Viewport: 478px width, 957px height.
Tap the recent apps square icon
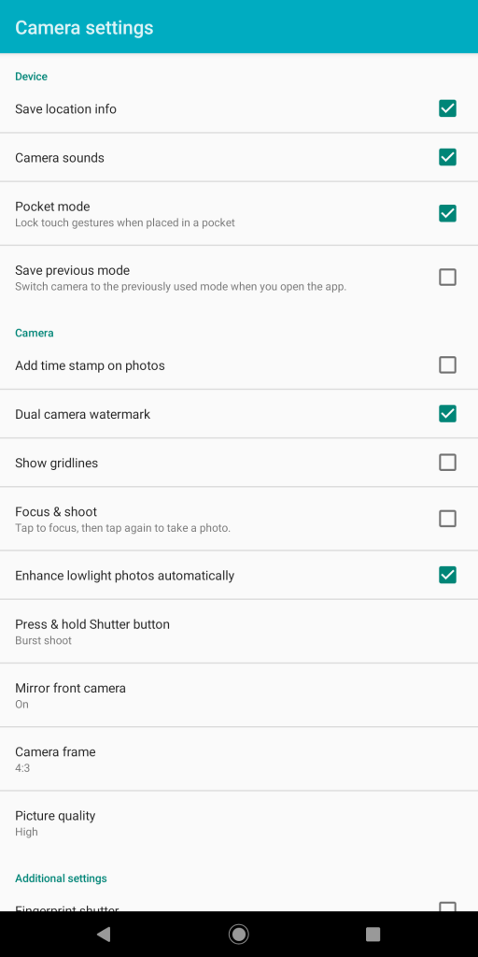coord(373,934)
